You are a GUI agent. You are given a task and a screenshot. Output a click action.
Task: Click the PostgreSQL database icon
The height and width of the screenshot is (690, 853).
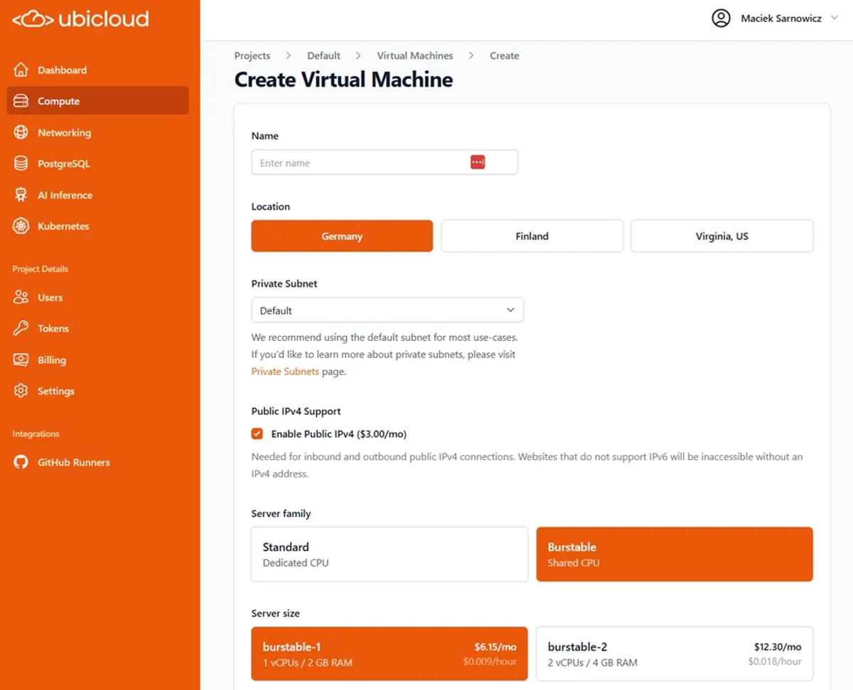pyautogui.click(x=21, y=164)
